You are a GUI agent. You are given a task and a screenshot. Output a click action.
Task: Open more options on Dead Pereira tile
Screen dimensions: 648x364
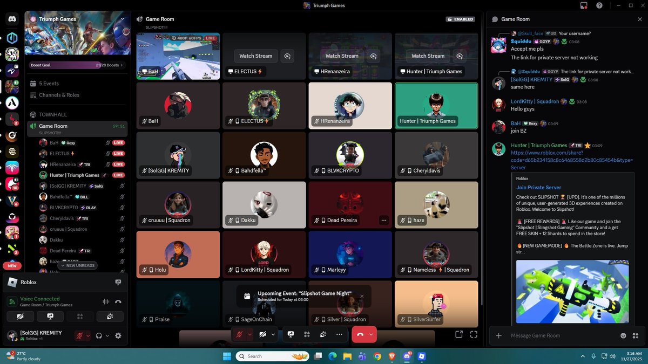[x=384, y=220]
